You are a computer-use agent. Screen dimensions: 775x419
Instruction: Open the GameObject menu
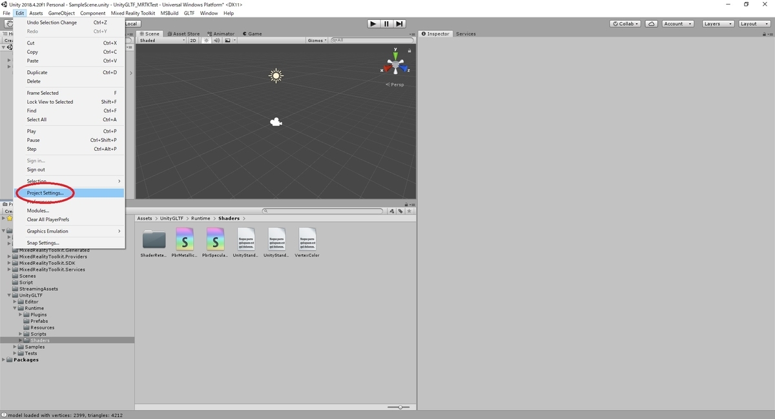coord(61,13)
